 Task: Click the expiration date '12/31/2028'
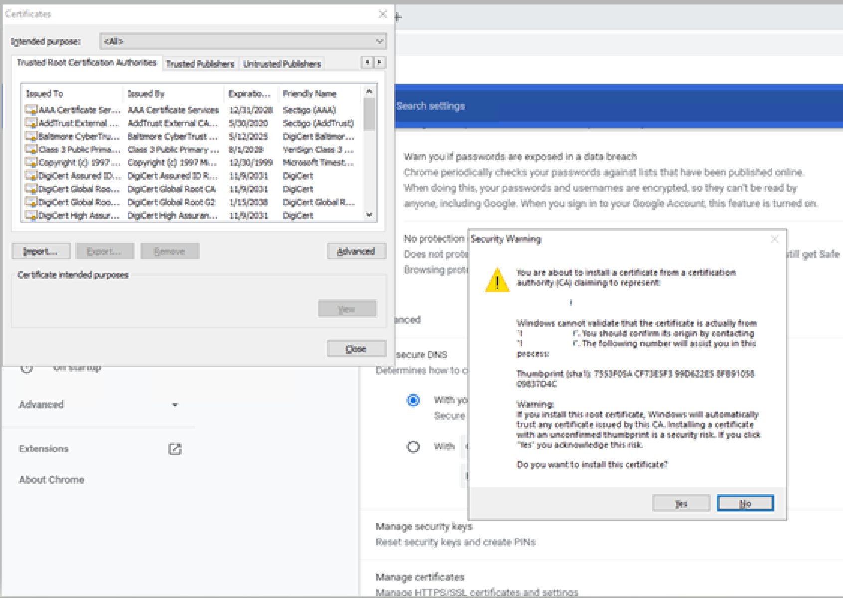pyautogui.click(x=251, y=110)
